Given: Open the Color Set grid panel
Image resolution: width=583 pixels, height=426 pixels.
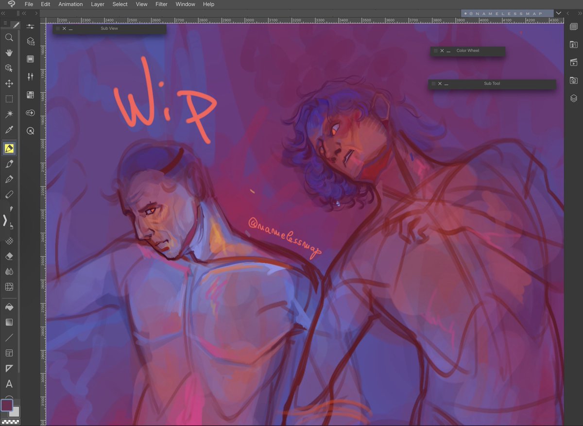Looking at the screenshot, I should 30,95.
